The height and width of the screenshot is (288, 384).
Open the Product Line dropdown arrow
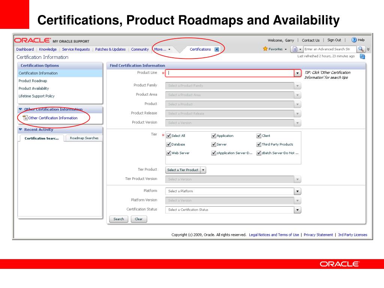pyautogui.click(x=297, y=73)
